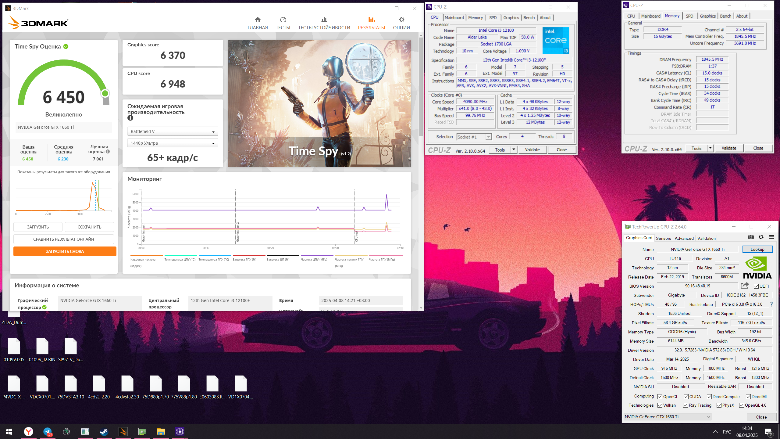Open the Bench tab in the left CPU-Z window
The image size is (780, 439).
pyautogui.click(x=529, y=17)
